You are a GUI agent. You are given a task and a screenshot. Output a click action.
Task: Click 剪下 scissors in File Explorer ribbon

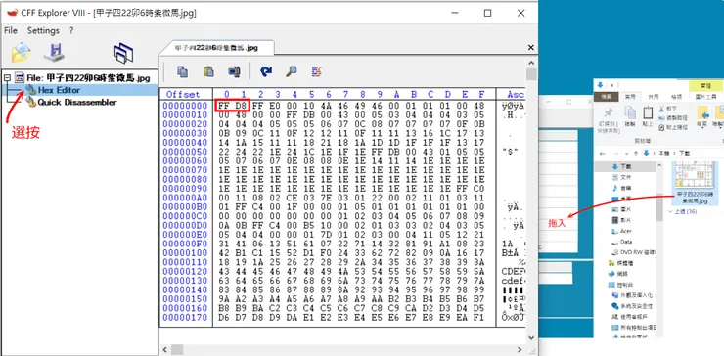tap(667, 109)
